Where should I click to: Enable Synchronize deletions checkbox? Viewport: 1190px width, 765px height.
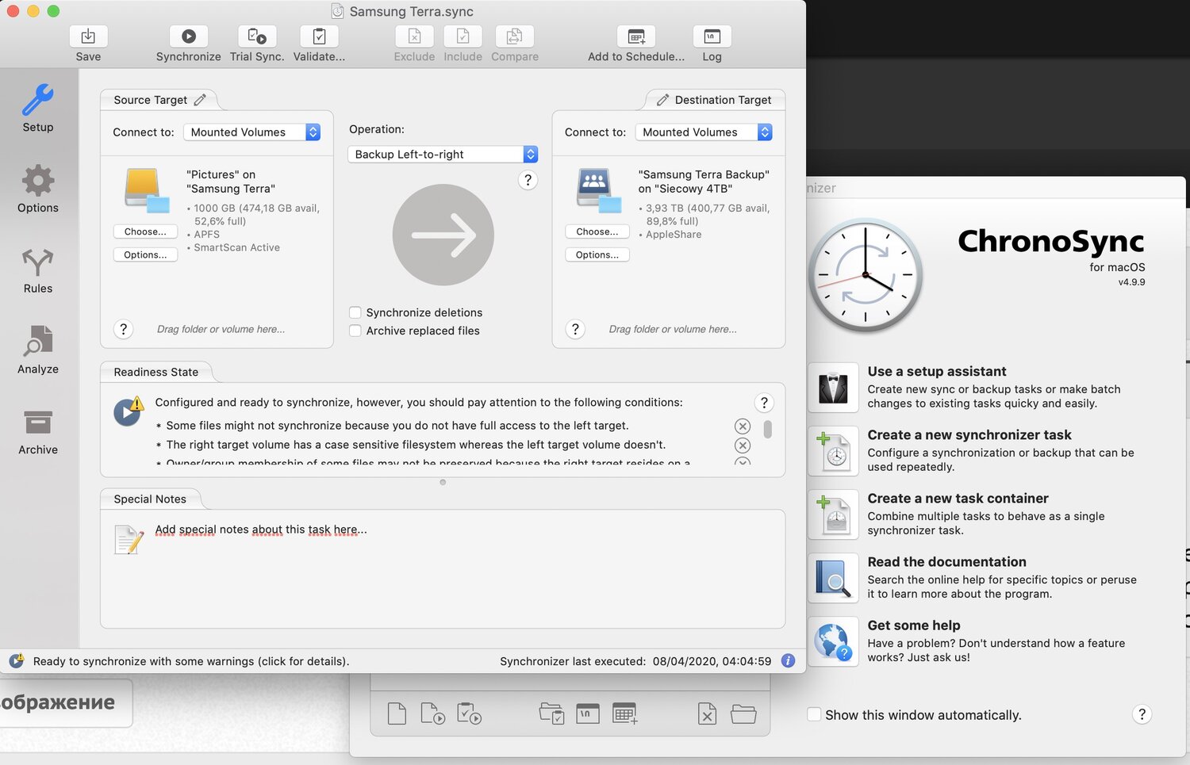(355, 312)
